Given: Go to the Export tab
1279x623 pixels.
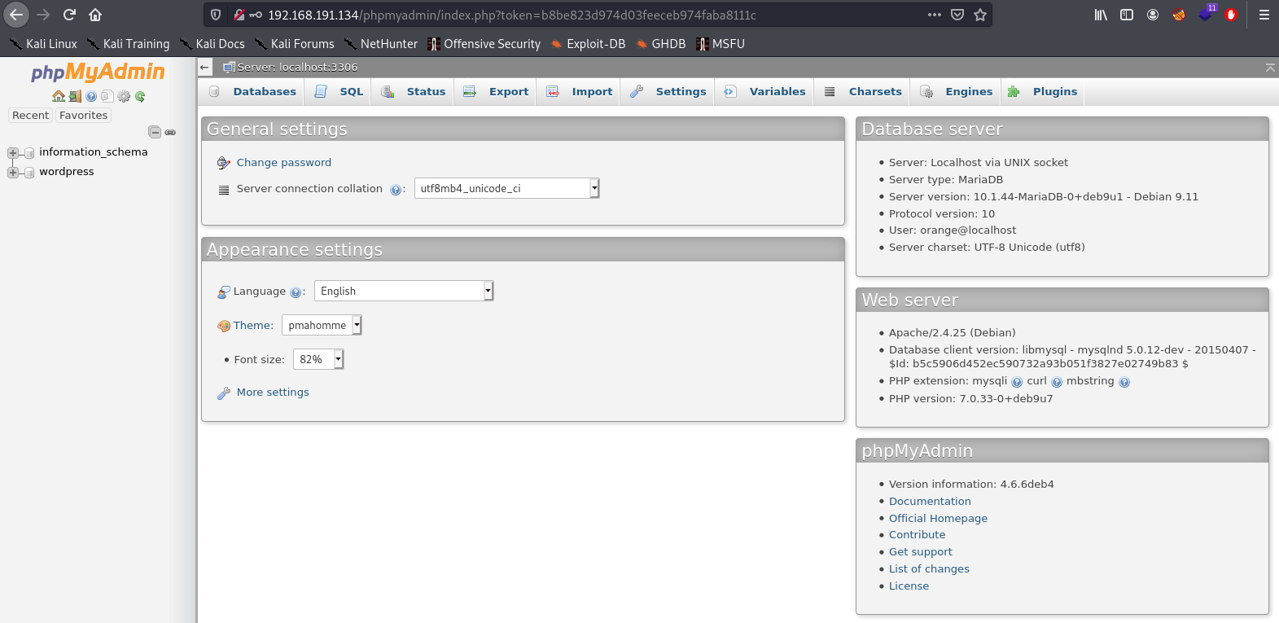Looking at the screenshot, I should click(x=496, y=92).
